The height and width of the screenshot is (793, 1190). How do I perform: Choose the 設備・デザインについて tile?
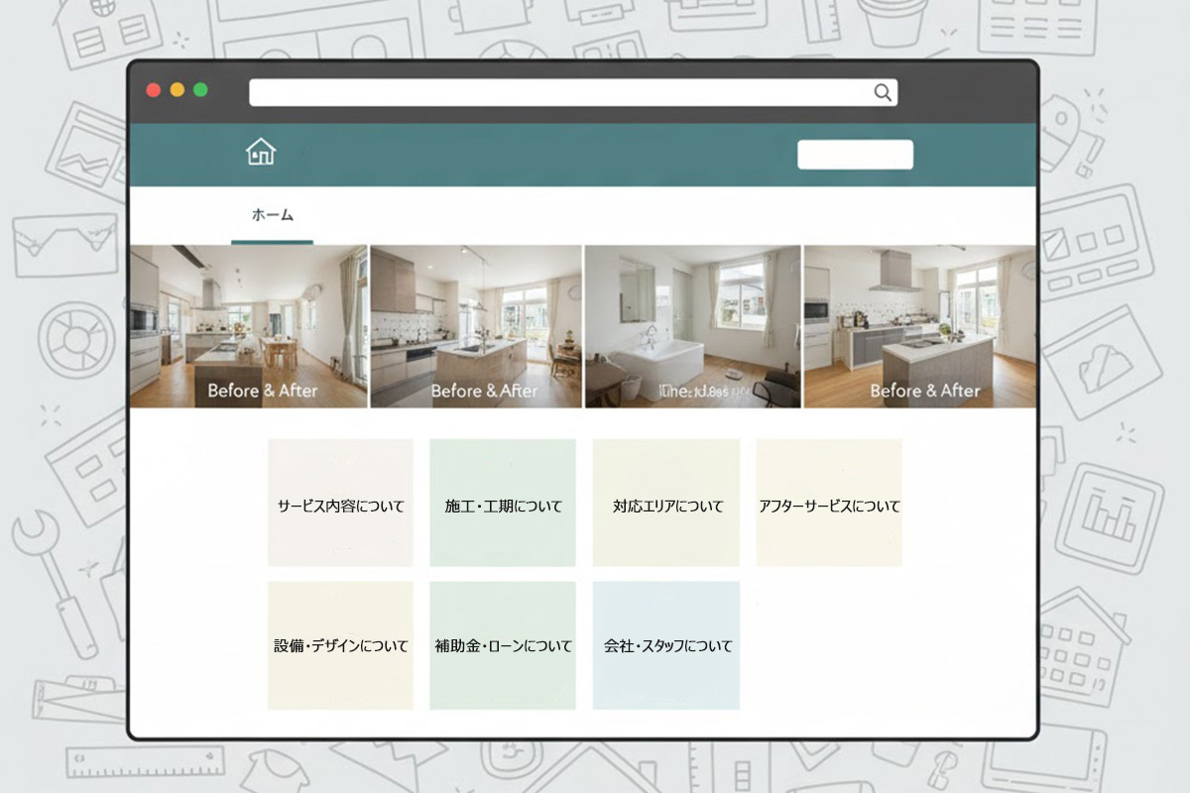pos(340,645)
